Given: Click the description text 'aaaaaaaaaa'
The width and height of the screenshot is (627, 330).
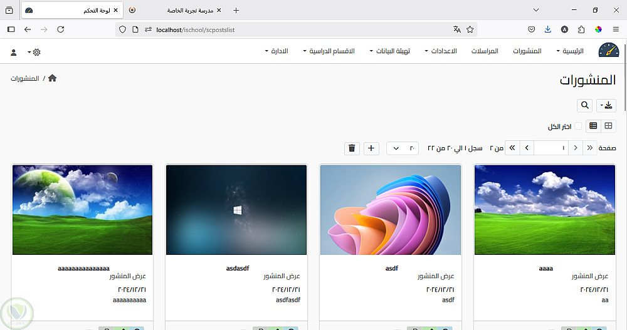Looking at the screenshot, I should pos(130,300).
